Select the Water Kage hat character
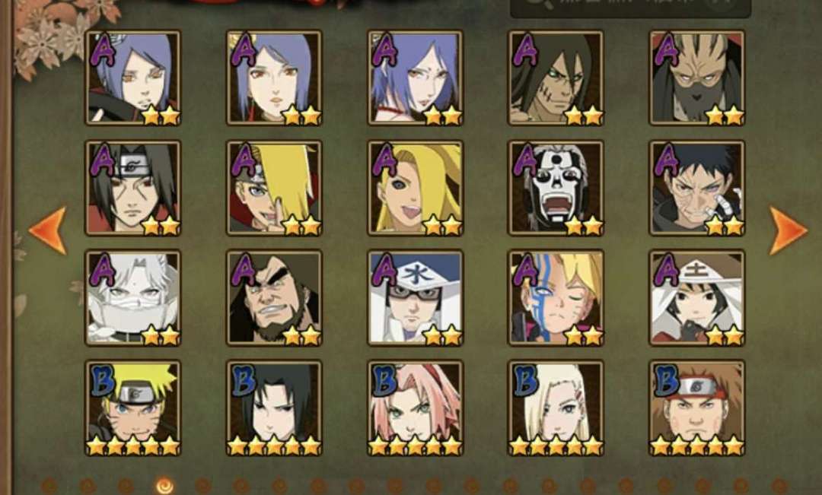This screenshot has height=495, width=822. click(x=416, y=297)
